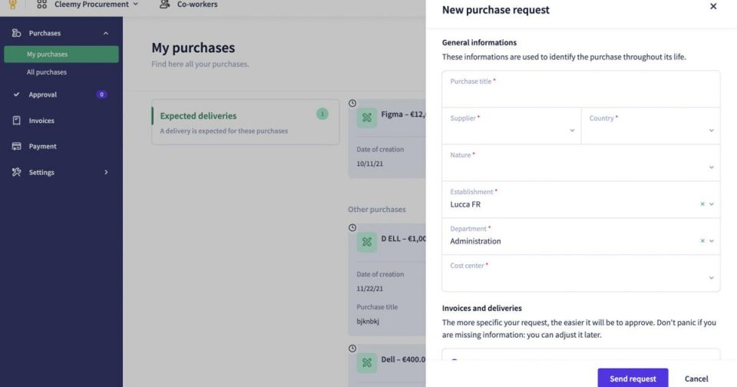This screenshot has height=387, width=737.
Task: Cancel the purchase request
Action: 696,379
